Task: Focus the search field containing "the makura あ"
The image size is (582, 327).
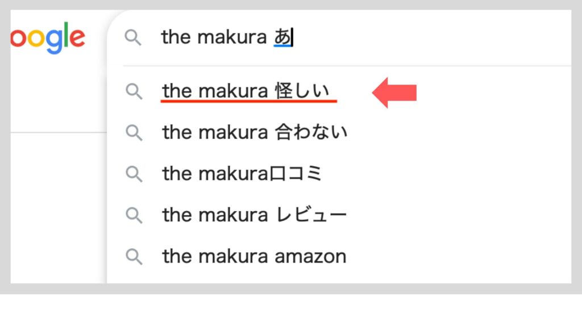Action: tap(398, 38)
